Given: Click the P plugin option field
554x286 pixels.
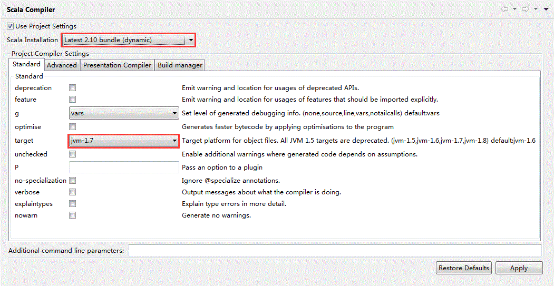Looking at the screenshot, I should point(124,167).
